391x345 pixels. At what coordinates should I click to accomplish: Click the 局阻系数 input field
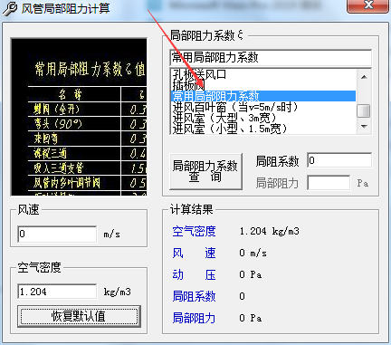point(339,160)
